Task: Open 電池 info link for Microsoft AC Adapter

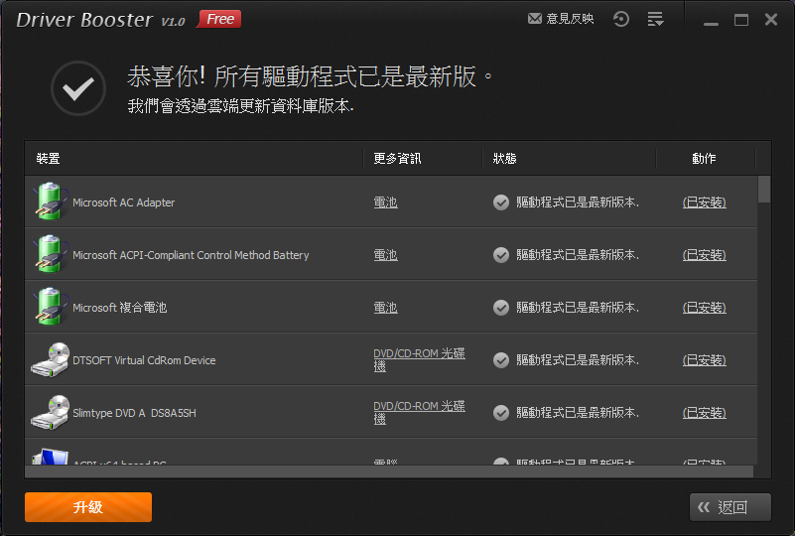Action: click(385, 202)
